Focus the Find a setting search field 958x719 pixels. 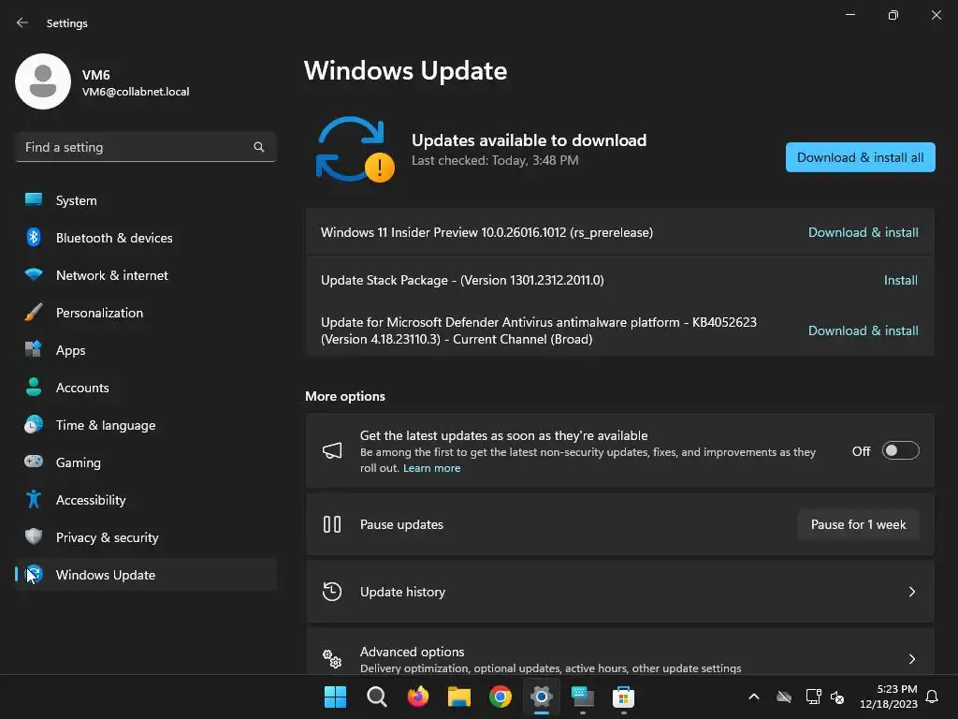146,147
